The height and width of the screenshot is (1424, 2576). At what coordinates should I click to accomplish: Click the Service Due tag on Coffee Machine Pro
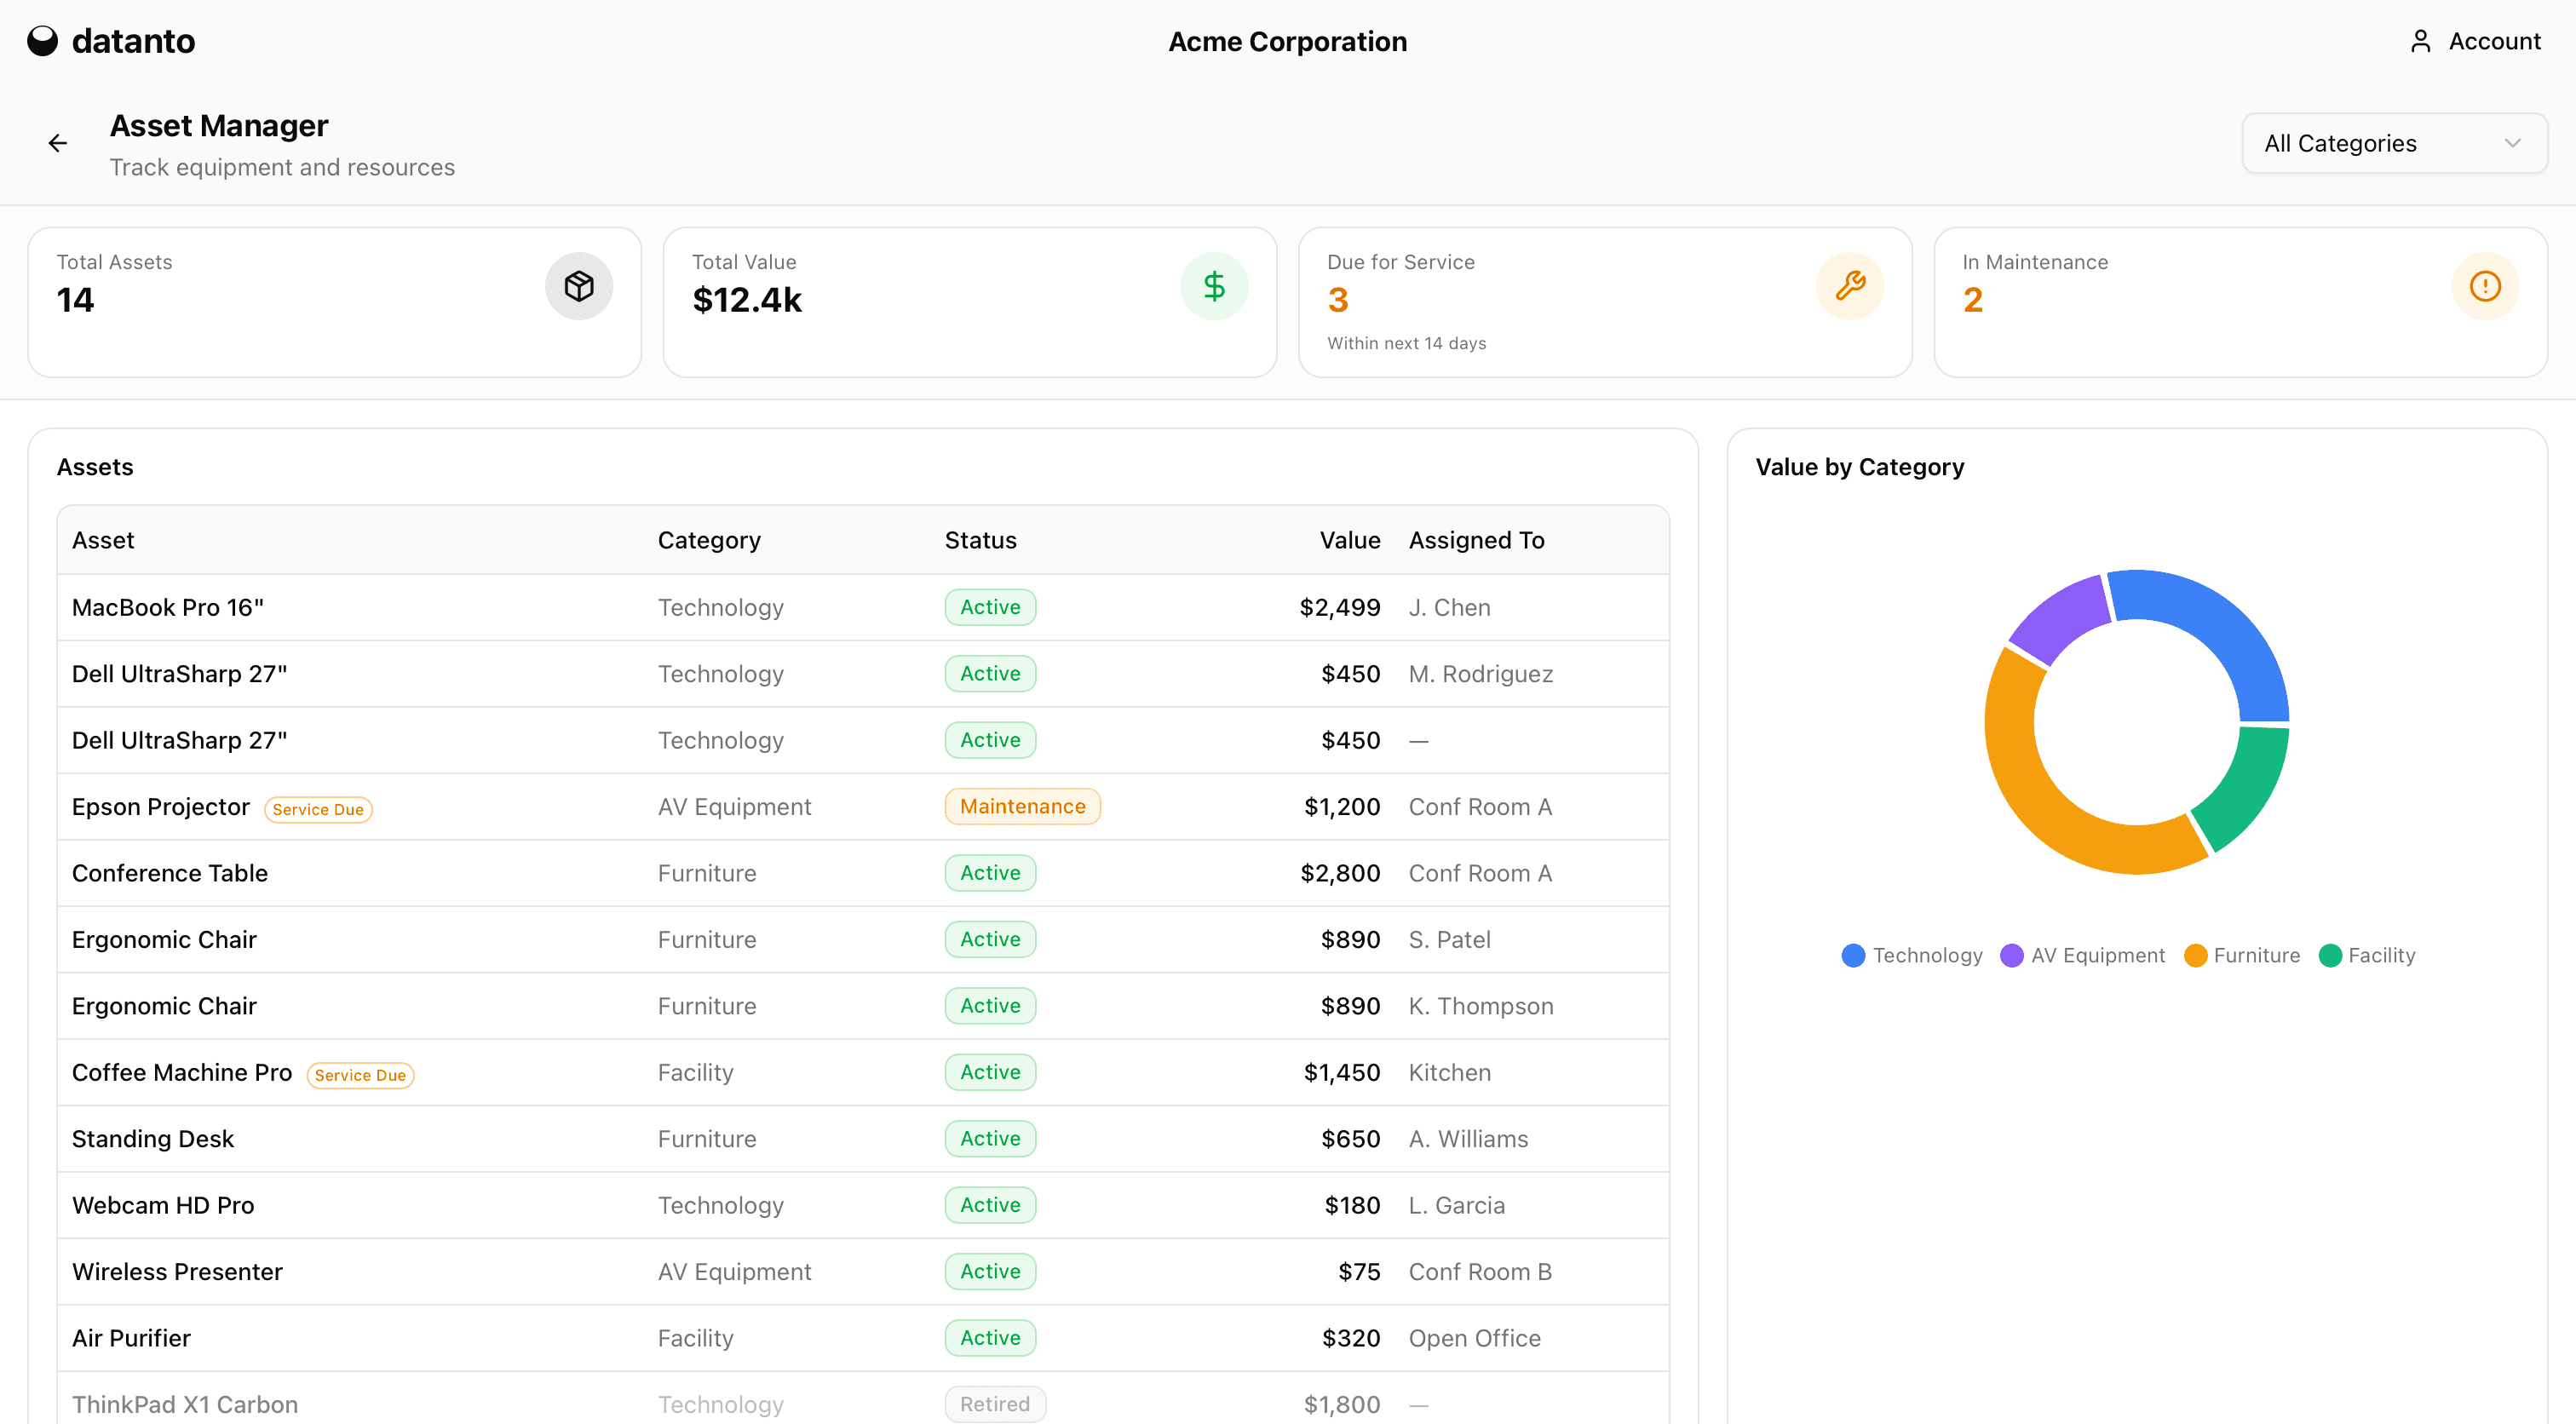pos(360,1075)
